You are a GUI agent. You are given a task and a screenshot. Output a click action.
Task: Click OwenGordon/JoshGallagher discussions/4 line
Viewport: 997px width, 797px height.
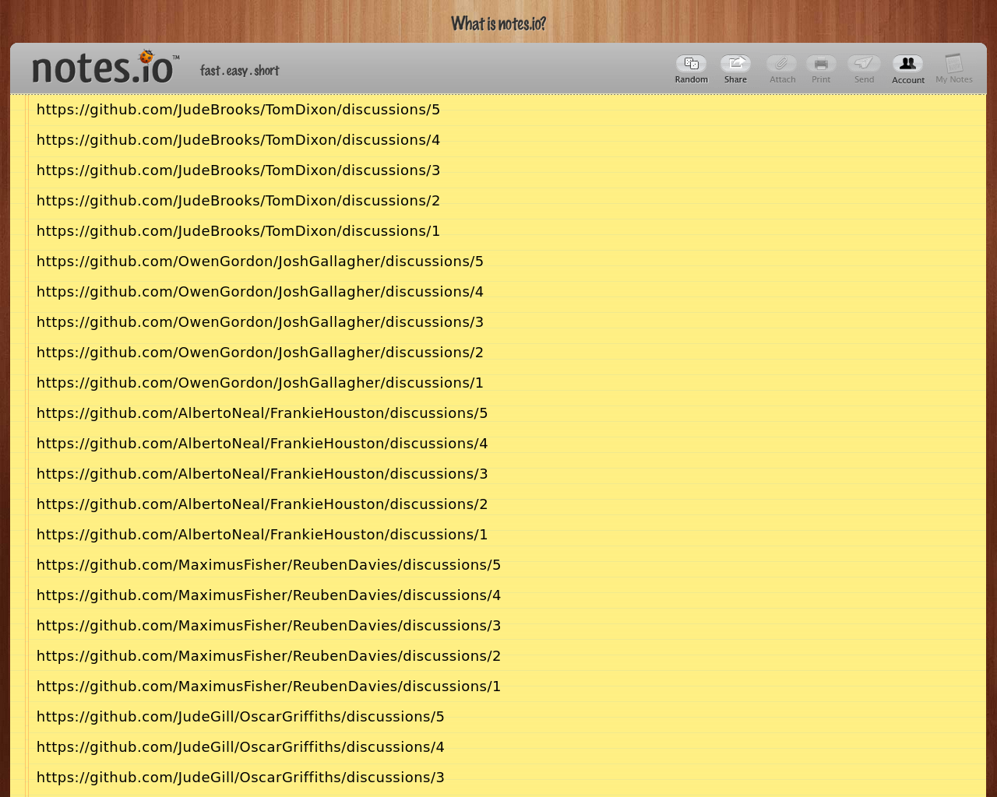click(260, 292)
